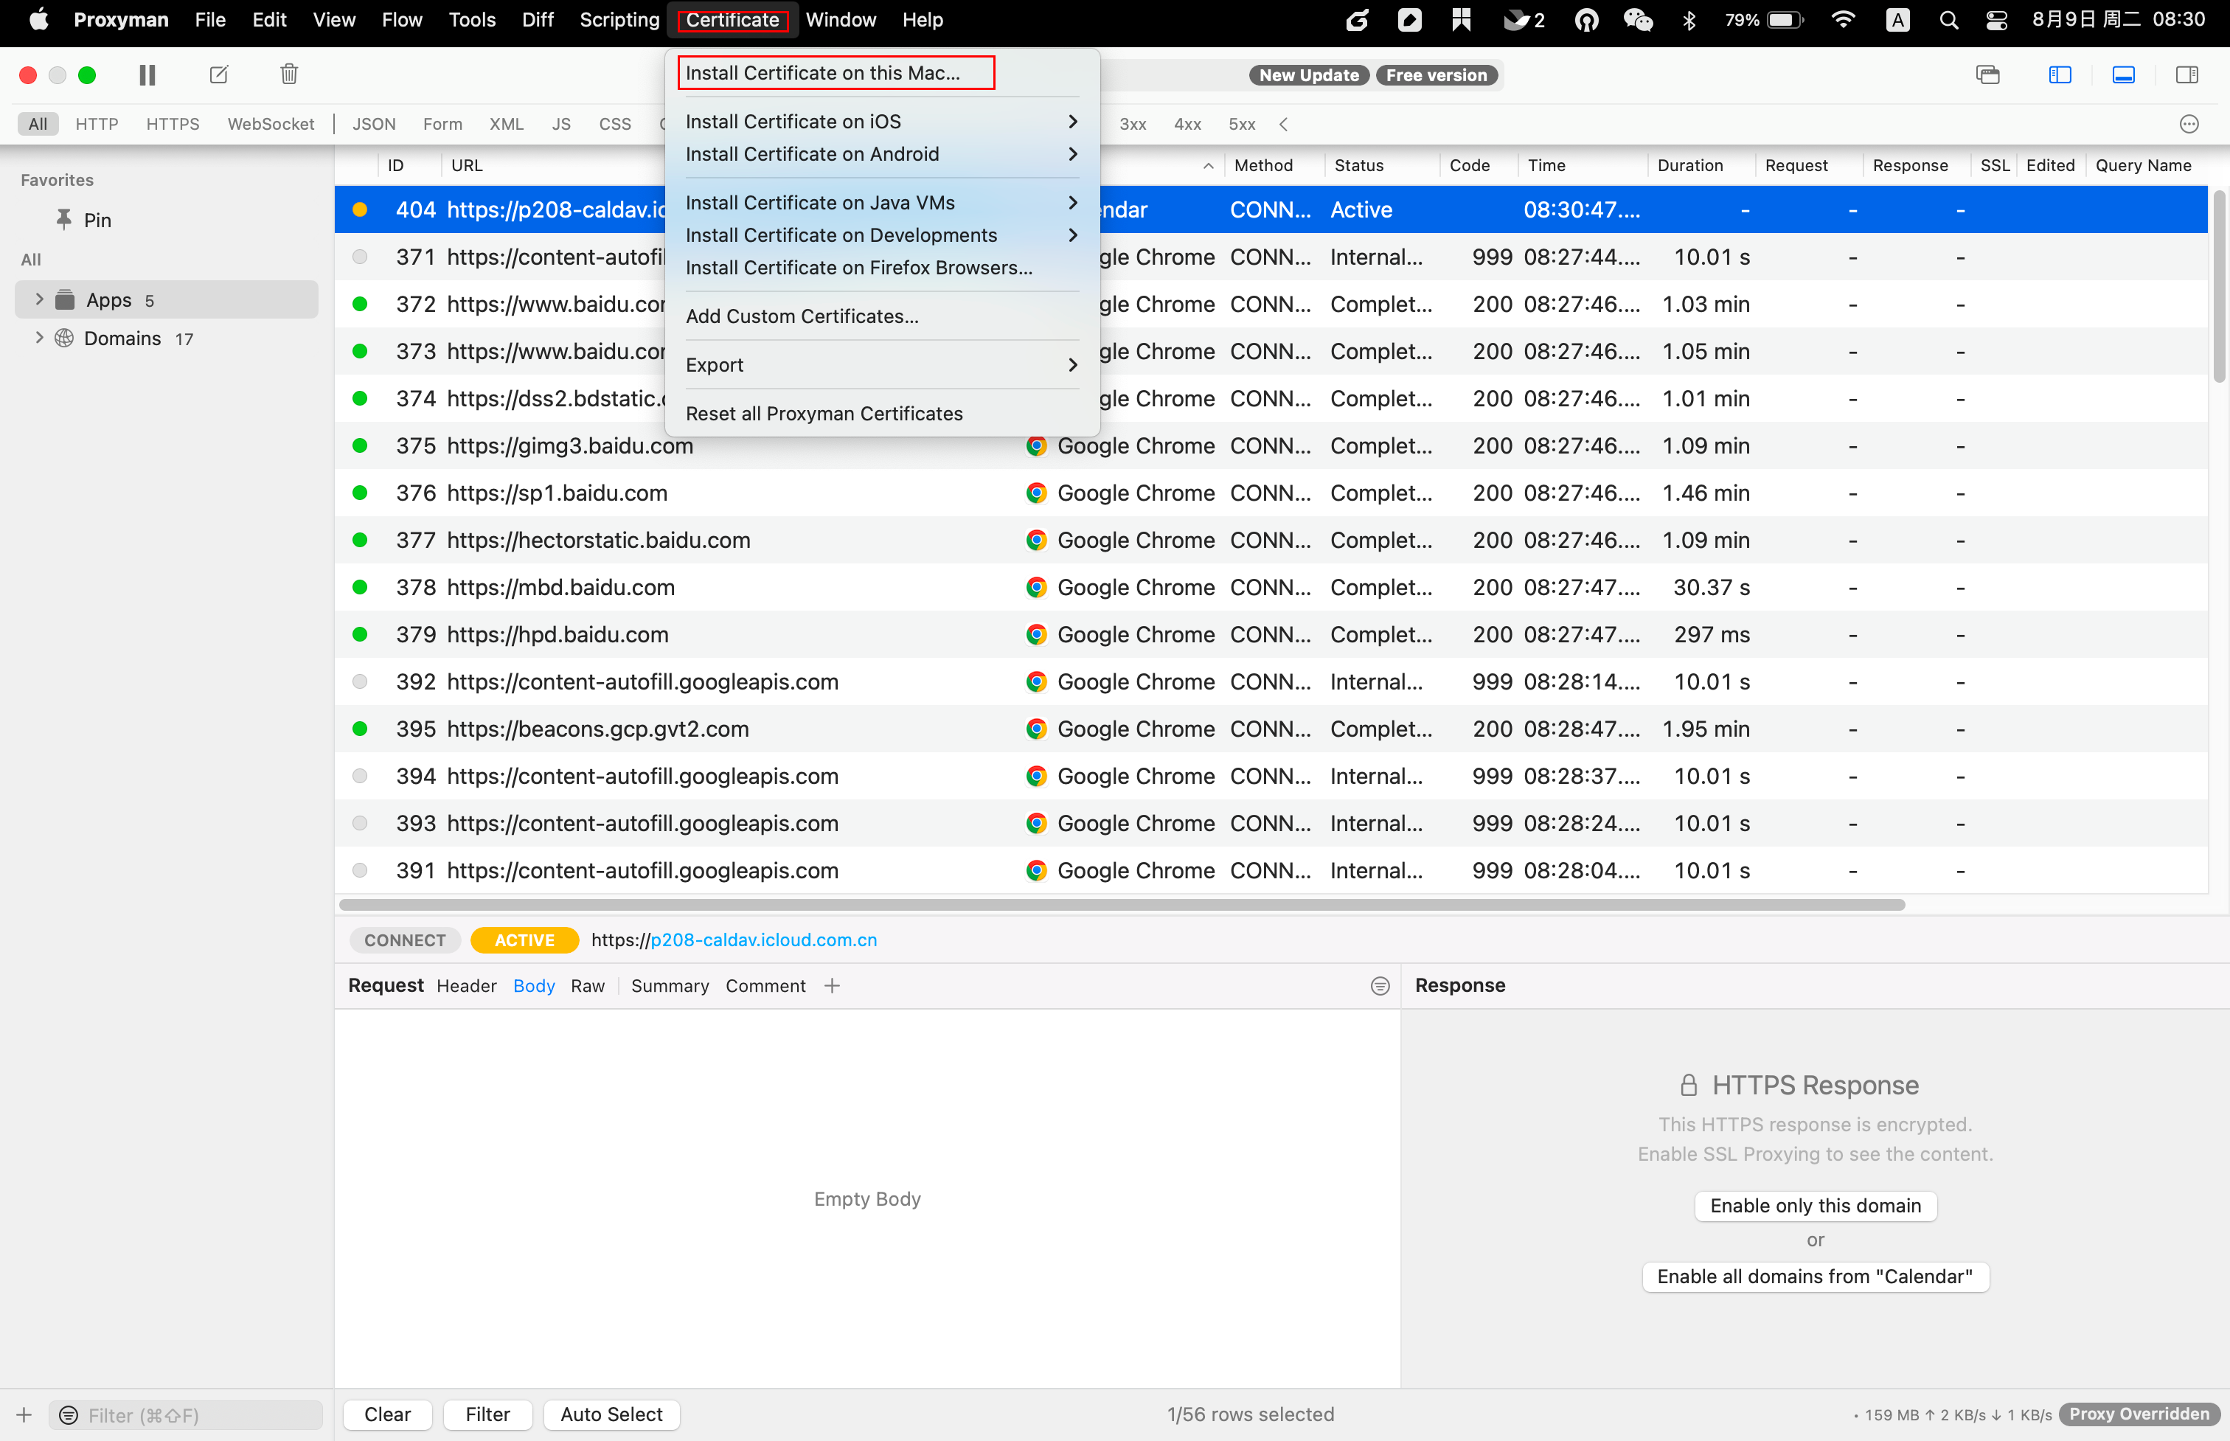Image resolution: width=2230 pixels, height=1441 pixels.
Task: Click the Domains globe icon
Action: point(63,338)
